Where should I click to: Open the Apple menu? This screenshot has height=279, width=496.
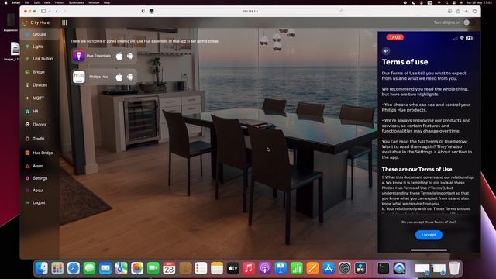click(5, 2)
